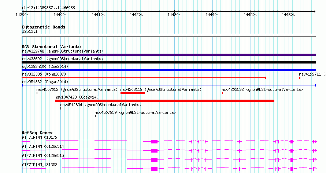Screen dimensions: 326x173
Task: Click the ATF7IP|NM_181352 transcript label
Action: pyautogui.click(x=40, y=165)
